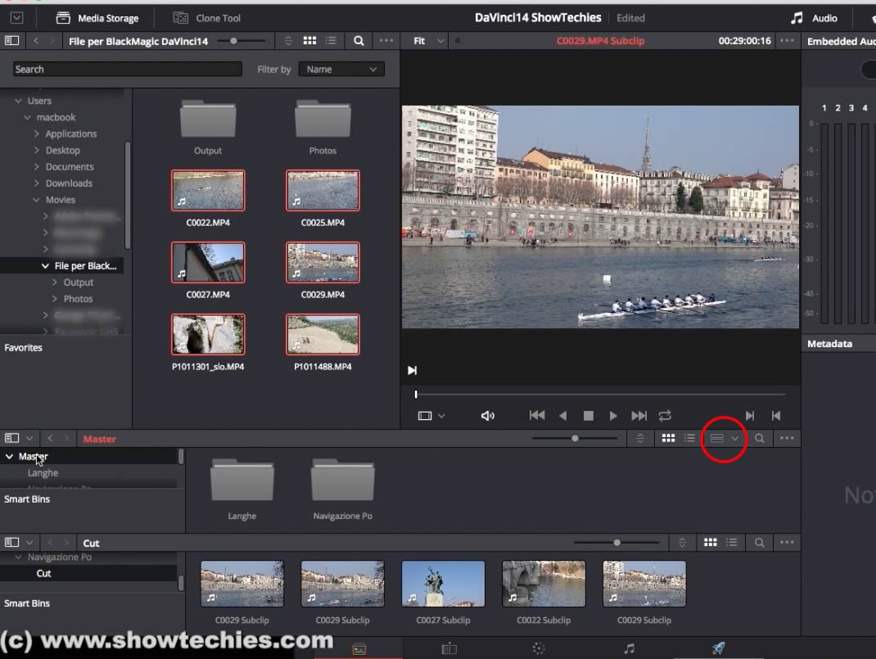This screenshot has width=876, height=659.
Task: Open the Photos folder in media browser
Action: pos(323,120)
